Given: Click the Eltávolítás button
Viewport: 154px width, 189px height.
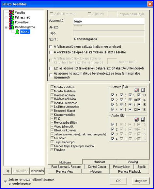Looking at the screenshot, I should click(x=21, y=171).
